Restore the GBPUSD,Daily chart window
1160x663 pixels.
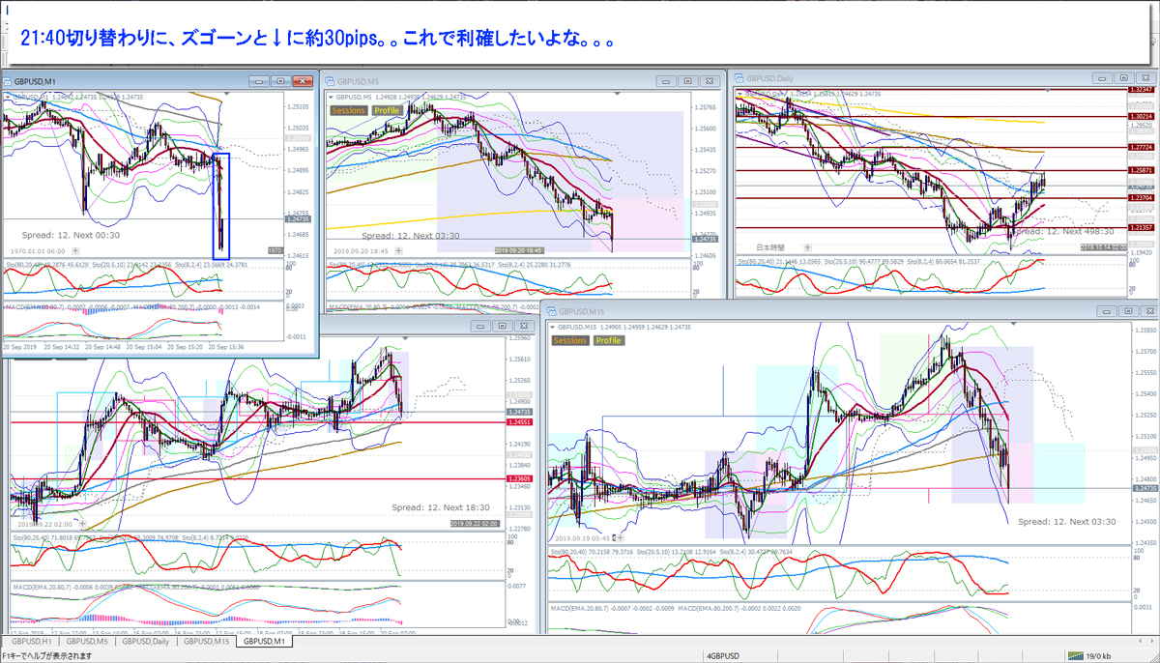tap(1123, 77)
